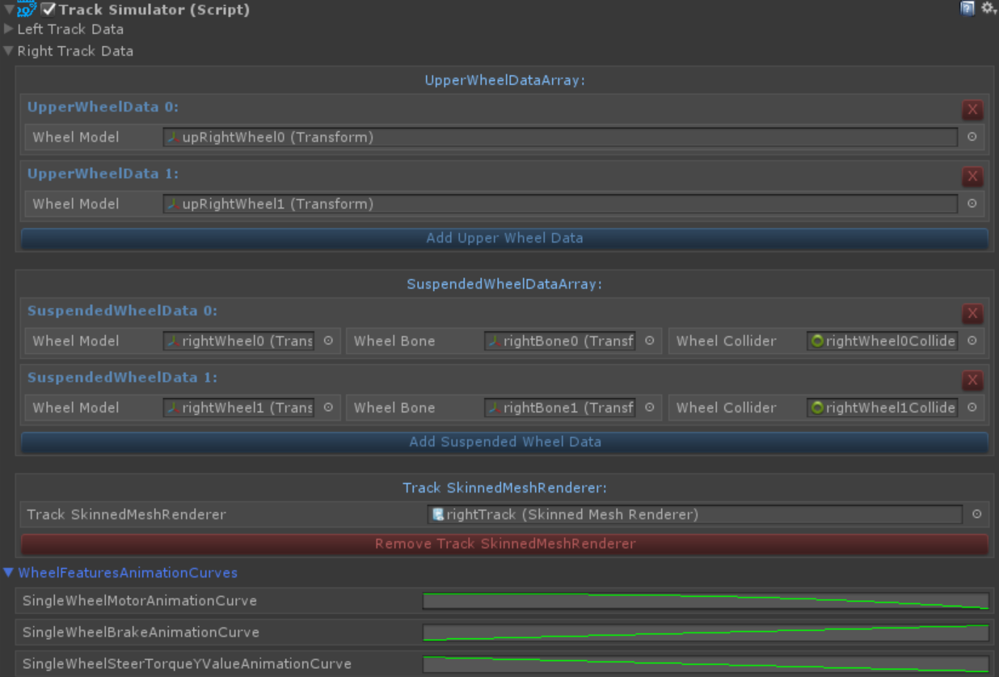This screenshot has width=999, height=677.
Task: Delete UpperWheelData 1 using red X
Action: pos(972,176)
